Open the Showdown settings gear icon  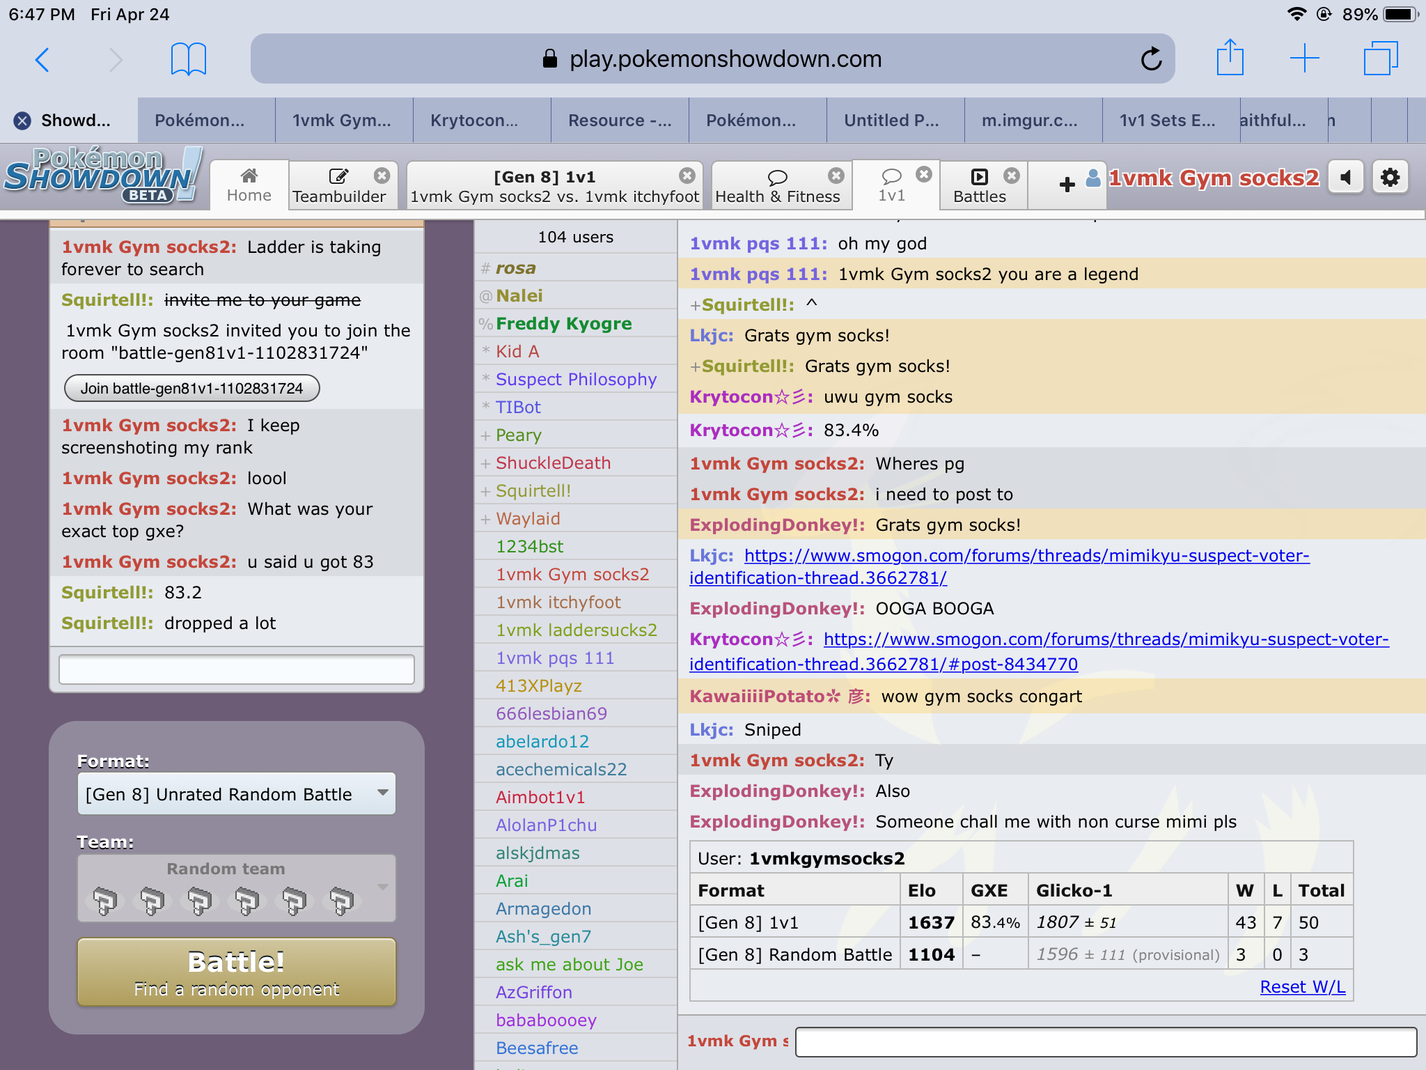tap(1390, 178)
